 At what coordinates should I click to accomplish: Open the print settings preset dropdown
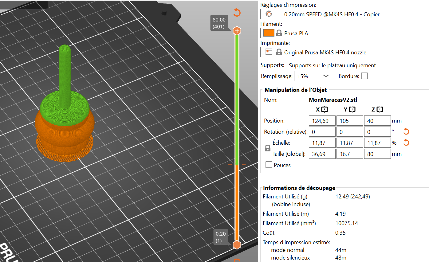pos(344,14)
